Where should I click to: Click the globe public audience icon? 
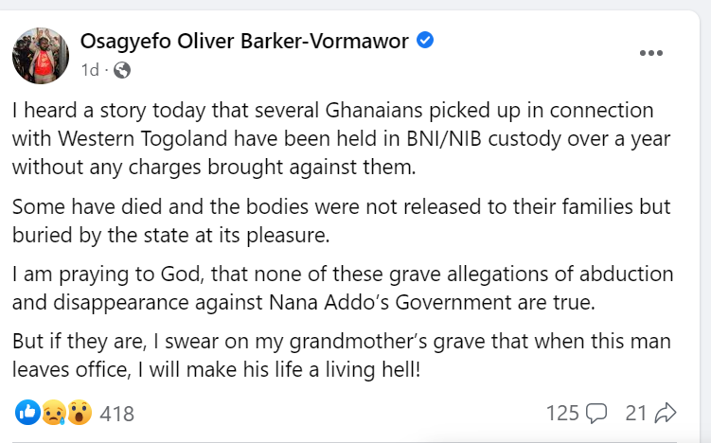coord(122,70)
